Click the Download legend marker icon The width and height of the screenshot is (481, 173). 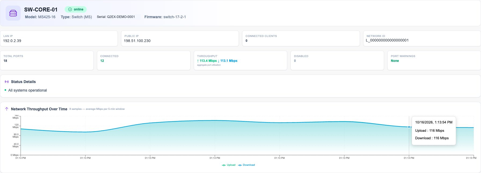(x=240, y=165)
